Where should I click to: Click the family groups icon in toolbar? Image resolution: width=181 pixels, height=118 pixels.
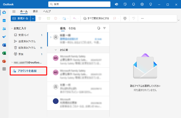(125, 18)
